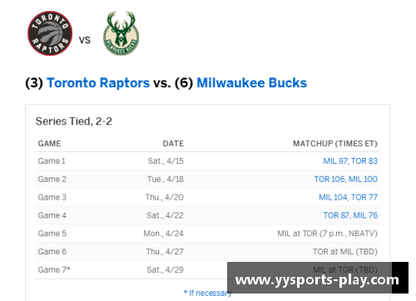Screen dimensions: 416x301
Task: Open Game 4 result TOR 87, MIL 76
Action: pyautogui.click(x=350, y=215)
